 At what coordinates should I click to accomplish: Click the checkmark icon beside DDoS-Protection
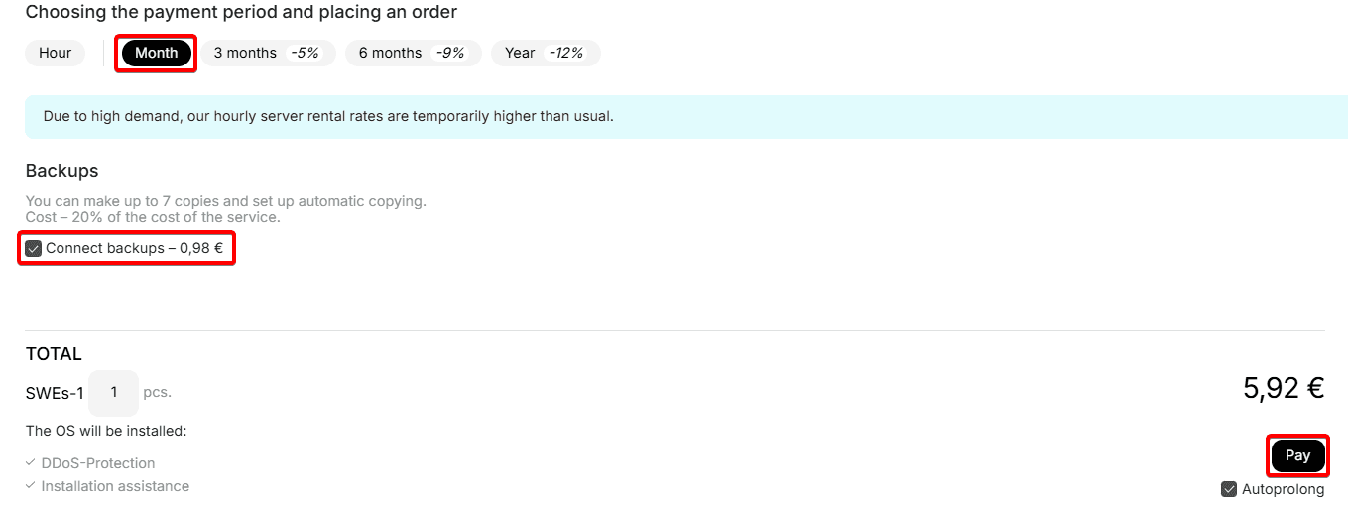pyautogui.click(x=31, y=463)
